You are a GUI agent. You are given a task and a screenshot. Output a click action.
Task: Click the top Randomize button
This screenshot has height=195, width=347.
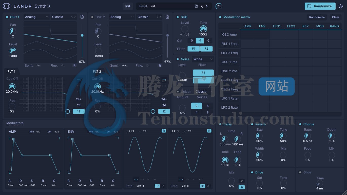[320, 6]
